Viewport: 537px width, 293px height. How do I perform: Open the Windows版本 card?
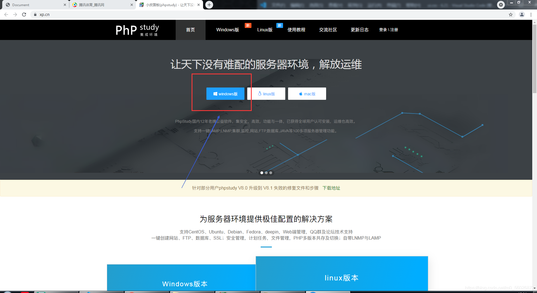181,277
